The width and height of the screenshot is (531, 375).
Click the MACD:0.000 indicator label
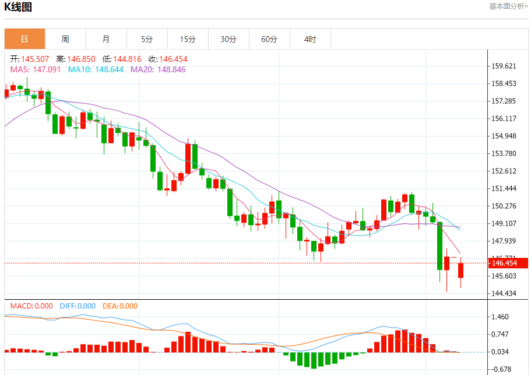[x=31, y=306]
